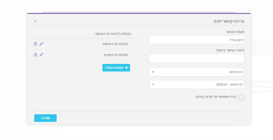Select the 'פעולות על נתונים' row text

coord(115,55)
